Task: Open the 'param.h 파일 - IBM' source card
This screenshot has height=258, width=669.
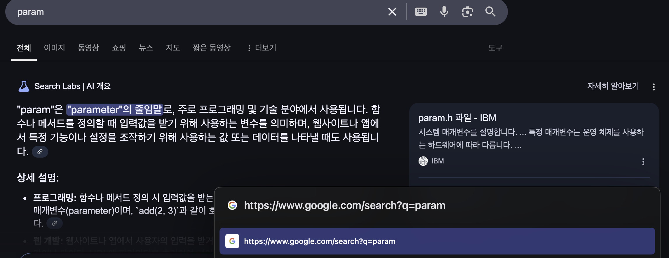Action: tap(457, 118)
